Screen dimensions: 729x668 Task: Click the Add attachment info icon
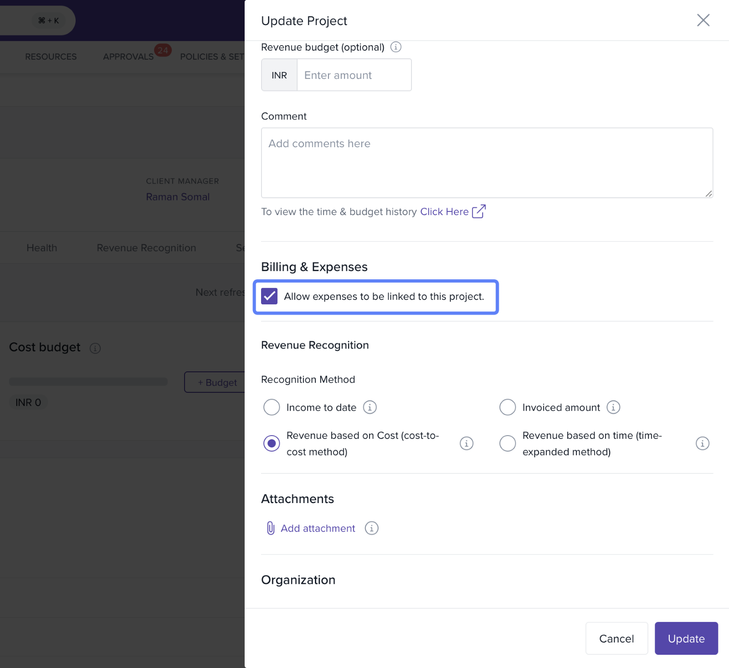coord(371,528)
